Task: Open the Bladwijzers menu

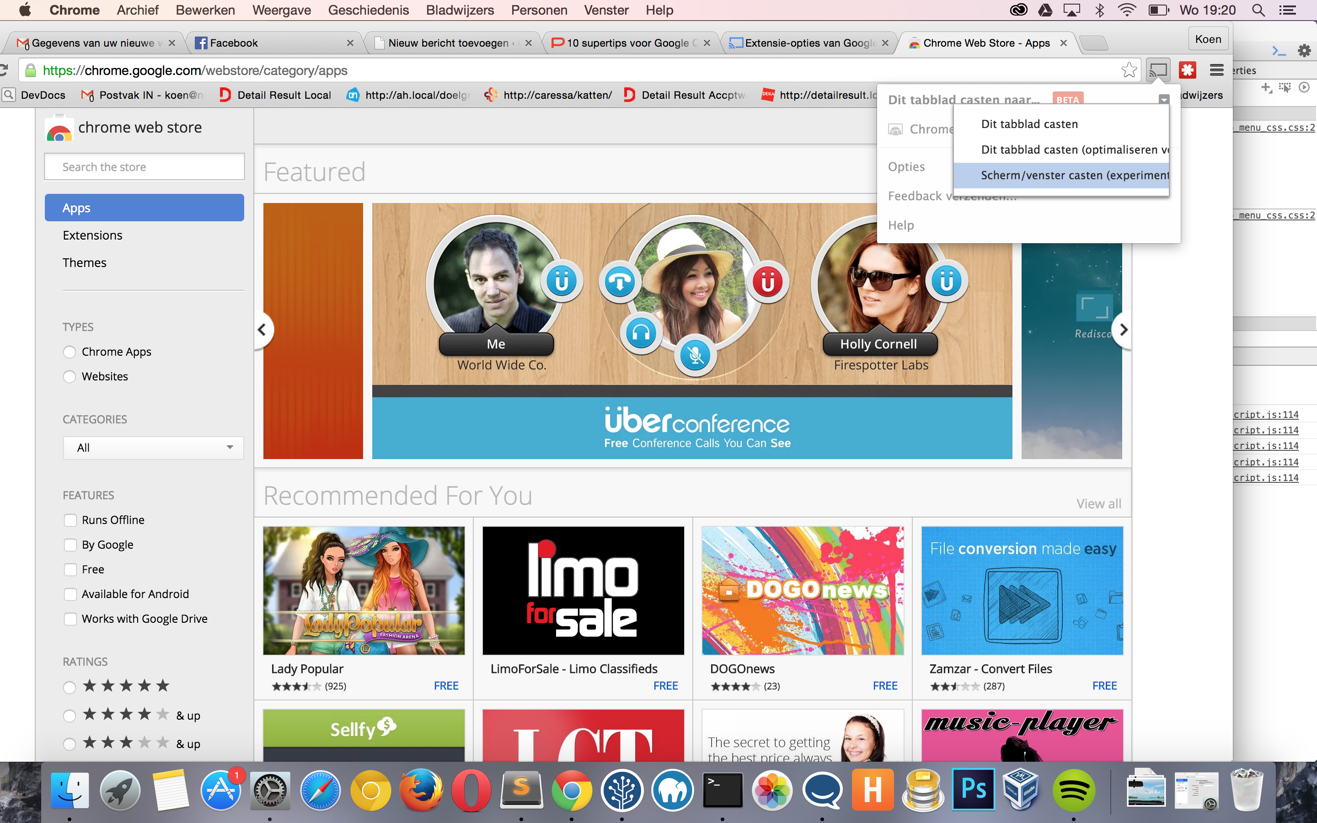Action: click(x=460, y=10)
